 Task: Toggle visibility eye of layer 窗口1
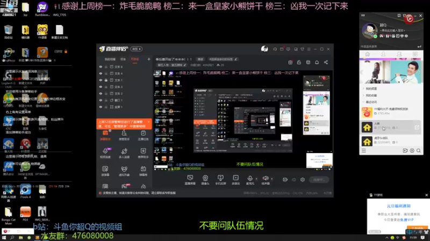(101, 100)
